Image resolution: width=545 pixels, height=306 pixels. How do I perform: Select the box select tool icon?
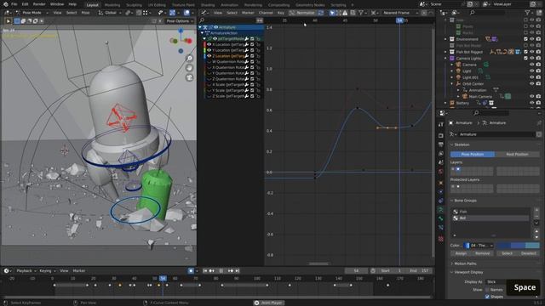pyautogui.click(x=17, y=20)
